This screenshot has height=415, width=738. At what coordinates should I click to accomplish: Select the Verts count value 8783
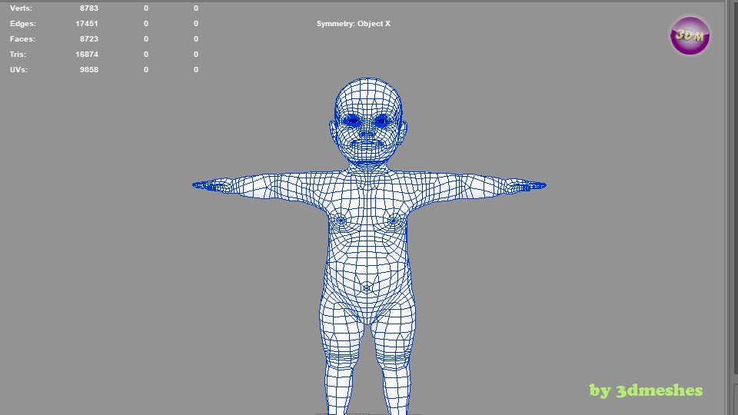point(89,8)
